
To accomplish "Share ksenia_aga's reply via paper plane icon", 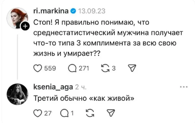I will tap(111, 113).
